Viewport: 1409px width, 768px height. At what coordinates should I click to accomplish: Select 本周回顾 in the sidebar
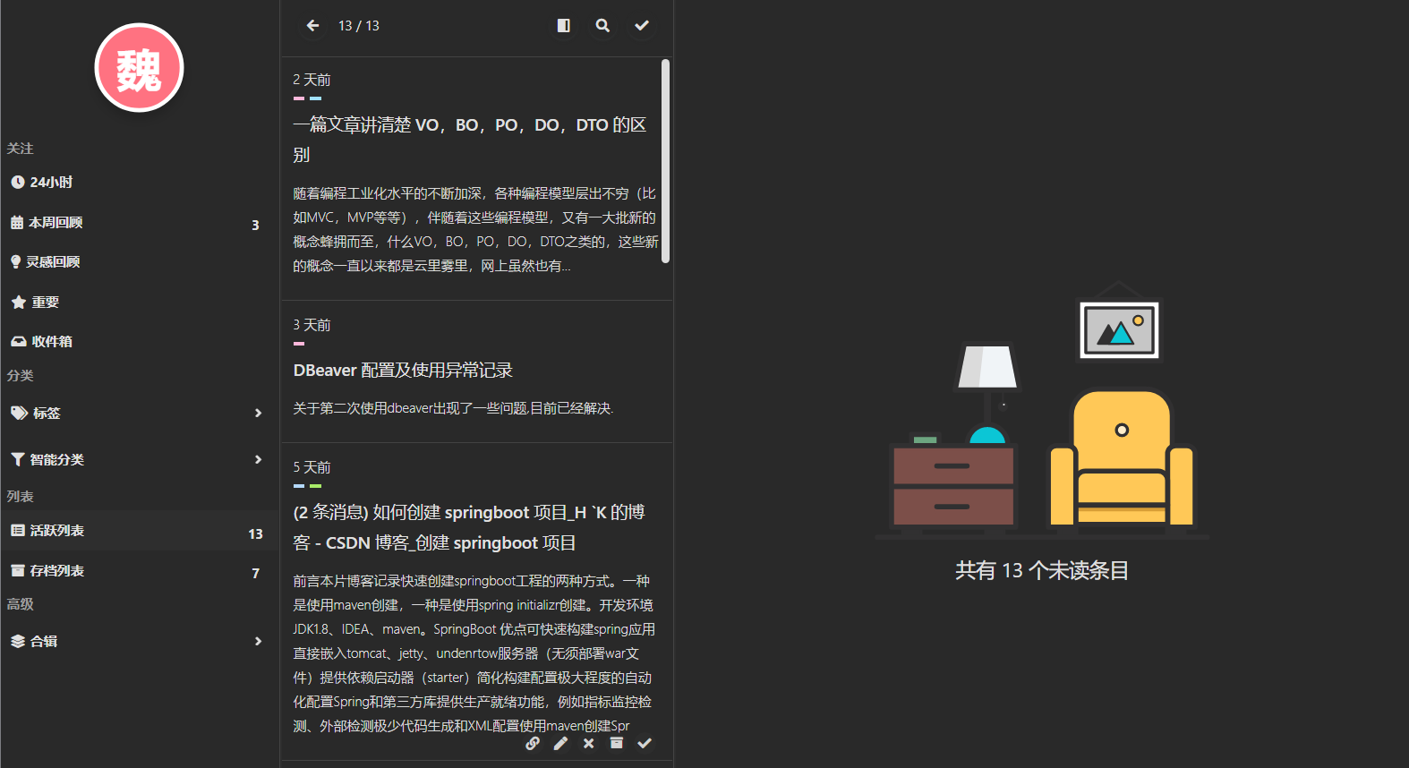click(140, 223)
